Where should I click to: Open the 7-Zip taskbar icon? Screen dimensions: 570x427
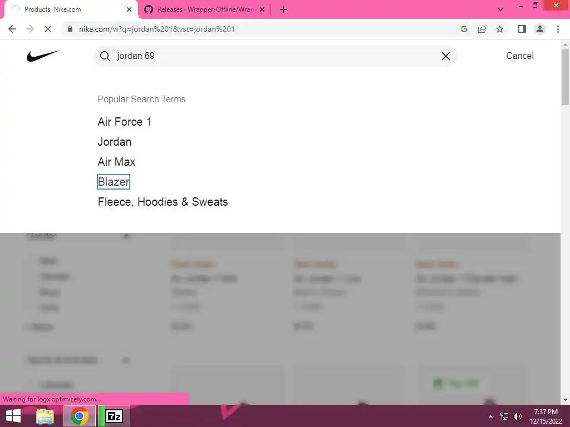[x=114, y=416]
